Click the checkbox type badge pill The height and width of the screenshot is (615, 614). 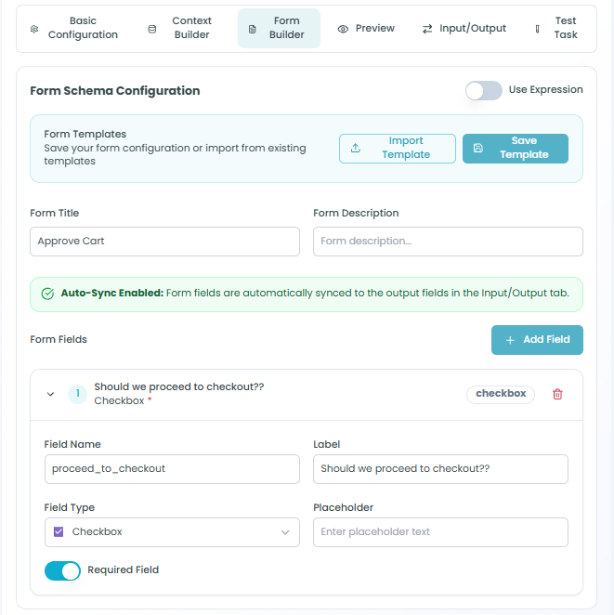tap(501, 394)
